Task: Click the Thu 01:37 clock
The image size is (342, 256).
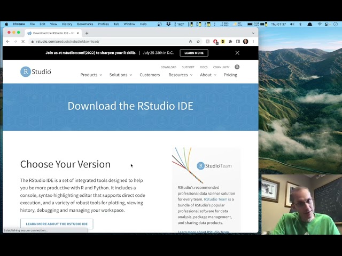Action: 278,24
